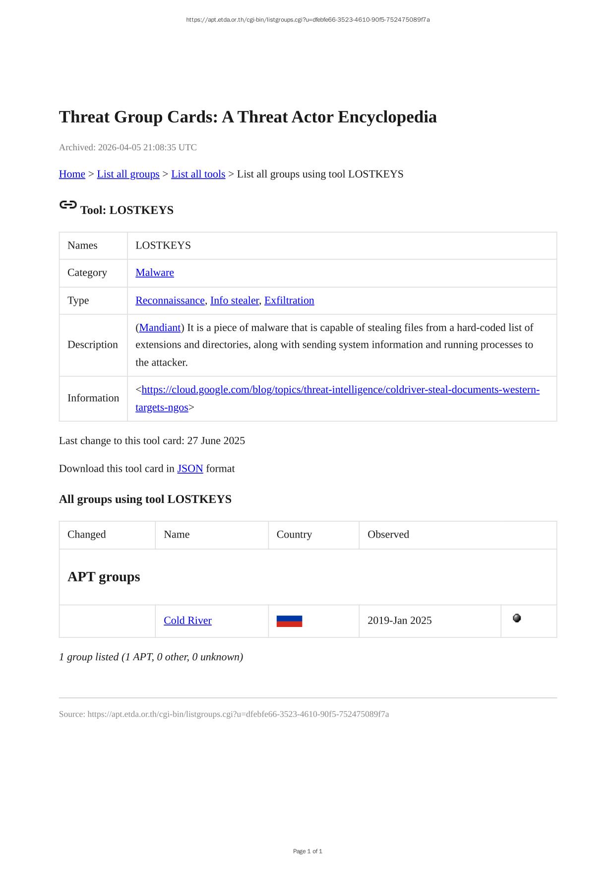This screenshot has height=871, width=616.
Task: Click the Observed column header
Action: coord(388,534)
